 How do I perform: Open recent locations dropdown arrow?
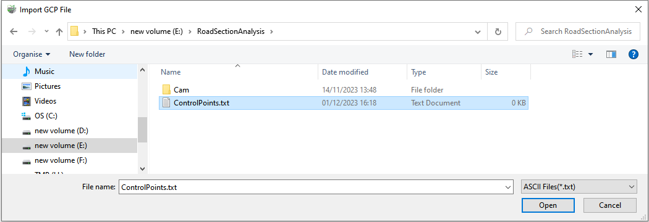point(46,32)
